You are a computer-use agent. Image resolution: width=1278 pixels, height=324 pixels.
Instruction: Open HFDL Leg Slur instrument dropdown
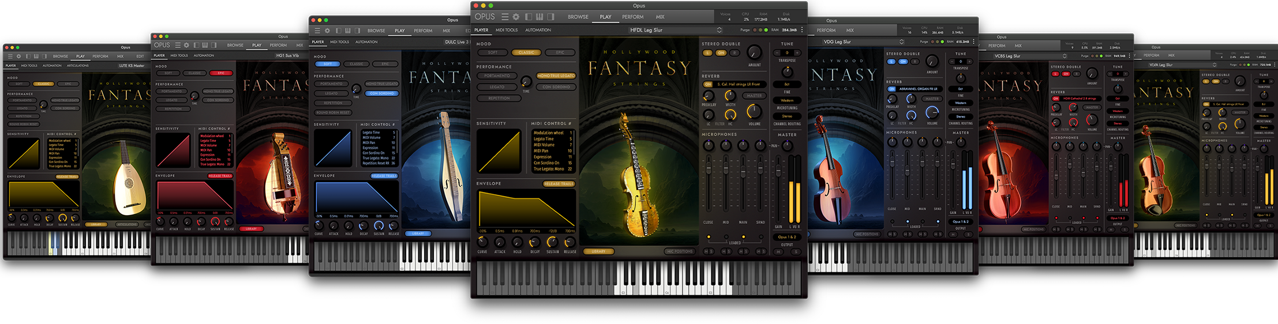[x=676, y=30]
